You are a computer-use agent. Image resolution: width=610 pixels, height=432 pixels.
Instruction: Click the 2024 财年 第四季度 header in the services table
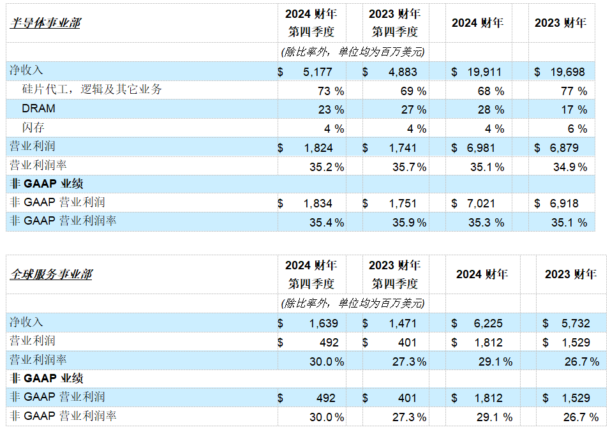(x=311, y=274)
